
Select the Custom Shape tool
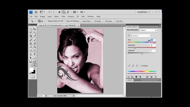click(34, 58)
